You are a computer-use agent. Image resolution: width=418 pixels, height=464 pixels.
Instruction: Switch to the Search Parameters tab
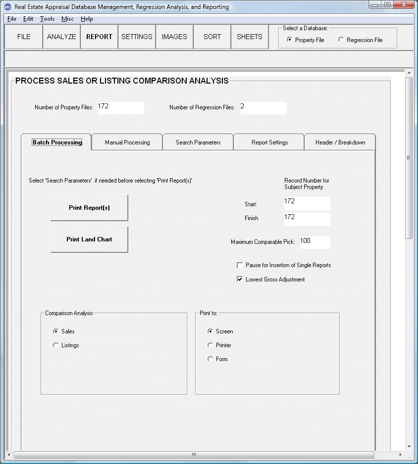coord(198,142)
